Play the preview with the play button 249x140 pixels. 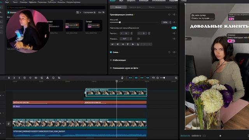point(220,136)
